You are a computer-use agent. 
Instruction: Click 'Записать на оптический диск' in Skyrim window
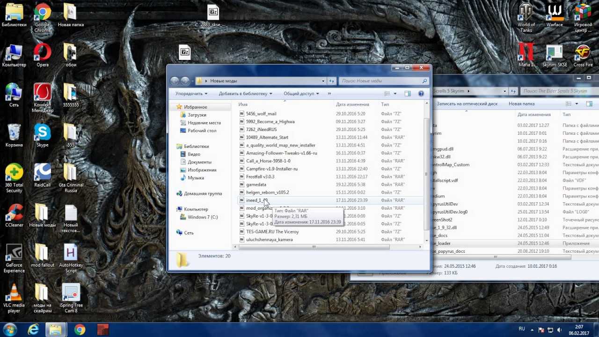pyautogui.click(x=467, y=104)
